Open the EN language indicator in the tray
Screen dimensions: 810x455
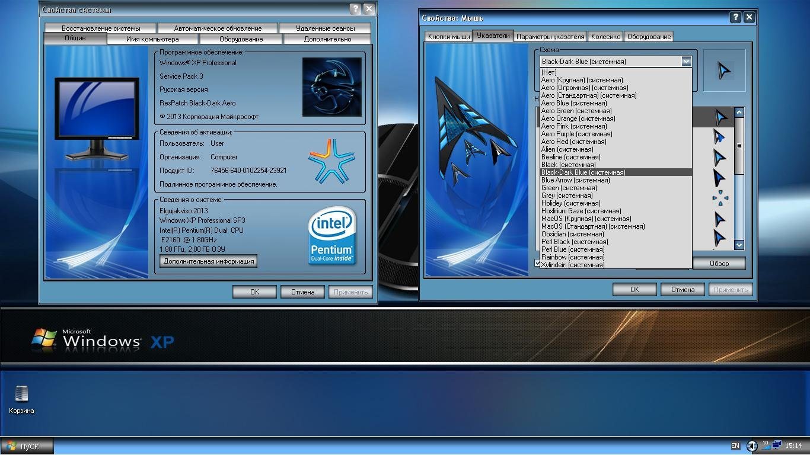pyautogui.click(x=735, y=446)
